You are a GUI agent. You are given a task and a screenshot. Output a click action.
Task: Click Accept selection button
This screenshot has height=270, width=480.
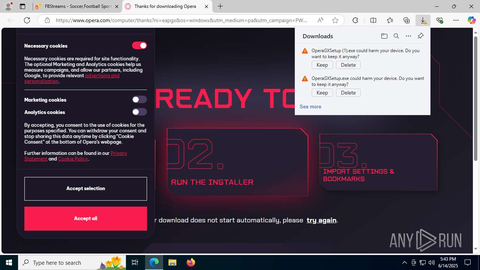85,189
